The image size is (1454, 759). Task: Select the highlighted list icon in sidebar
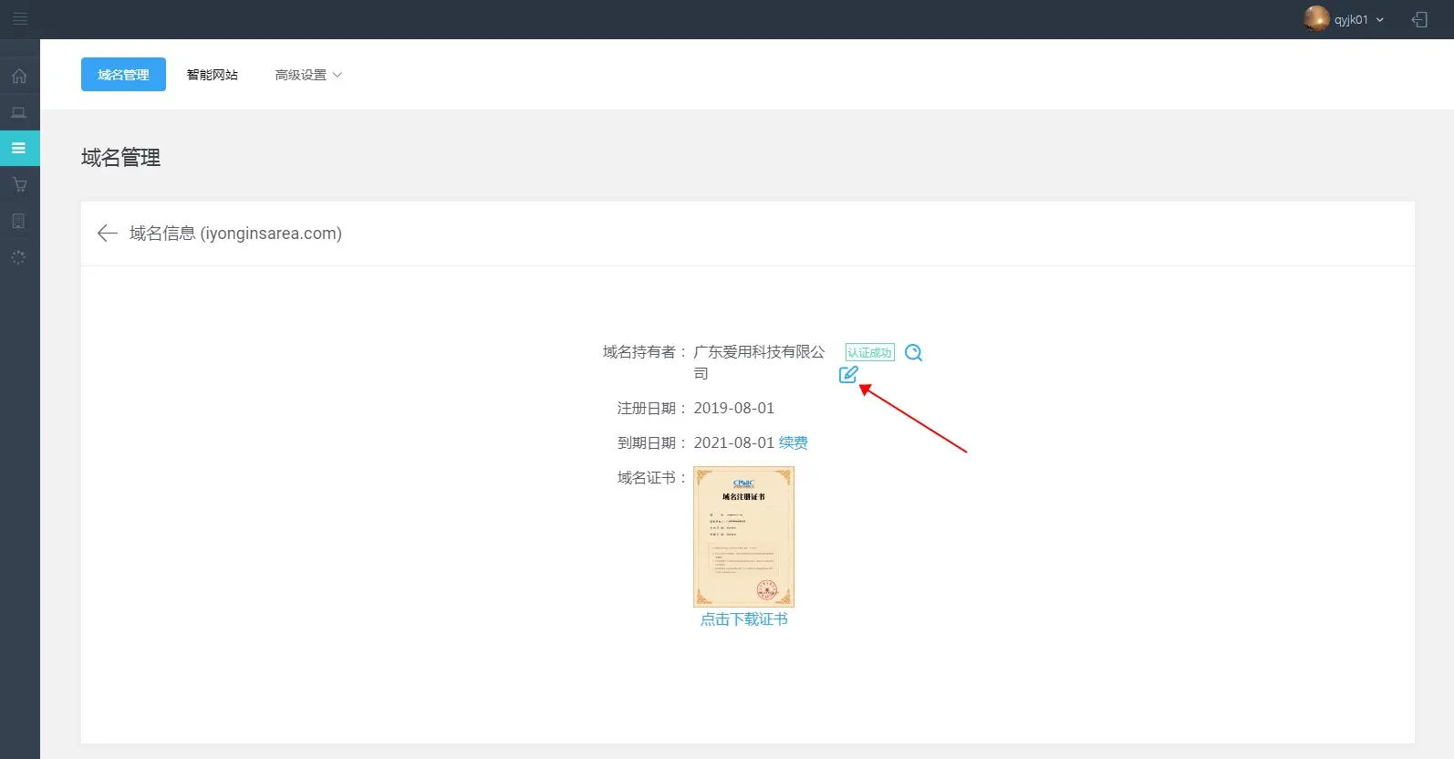coord(19,148)
